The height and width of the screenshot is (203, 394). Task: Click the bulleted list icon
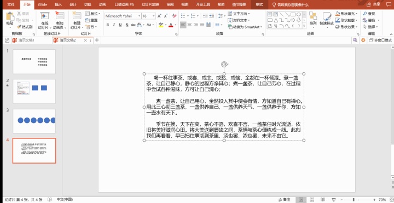(183, 16)
